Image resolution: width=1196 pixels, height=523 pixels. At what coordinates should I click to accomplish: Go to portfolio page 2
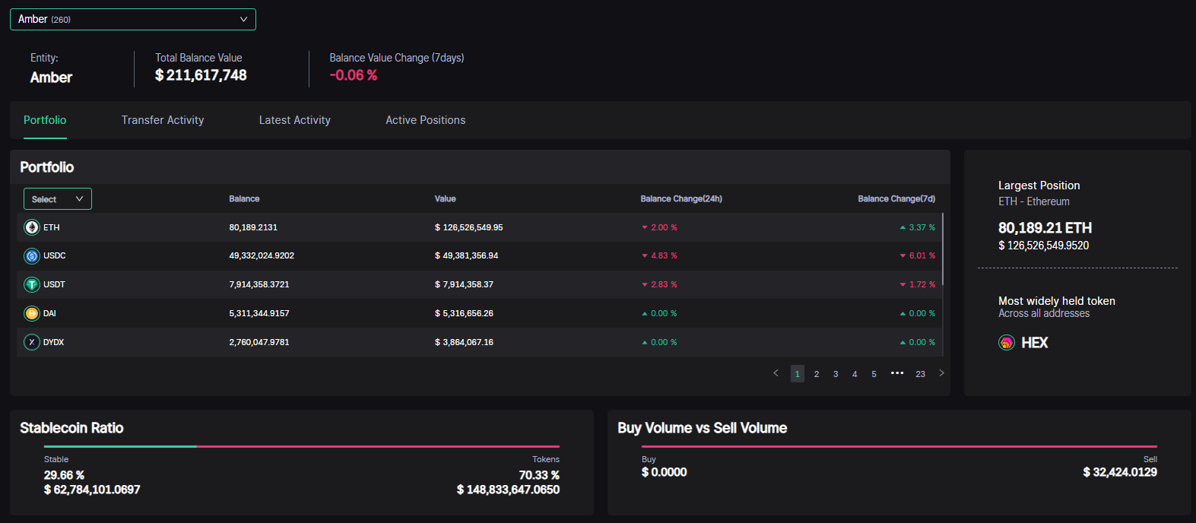(817, 374)
